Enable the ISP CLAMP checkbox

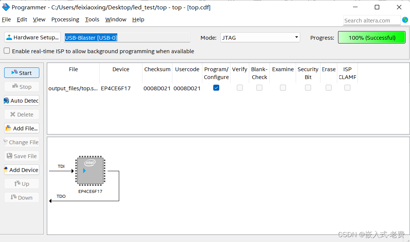click(347, 88)
